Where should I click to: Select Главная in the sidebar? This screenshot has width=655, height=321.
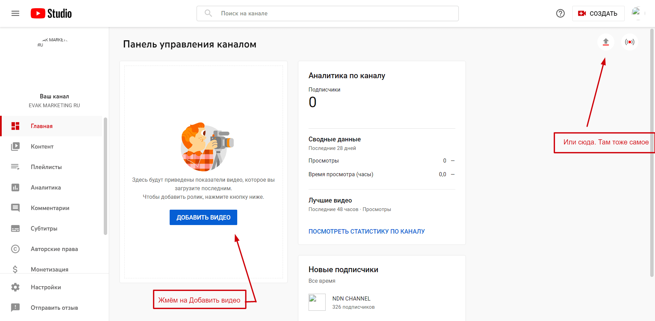click(x=51, y=126)
